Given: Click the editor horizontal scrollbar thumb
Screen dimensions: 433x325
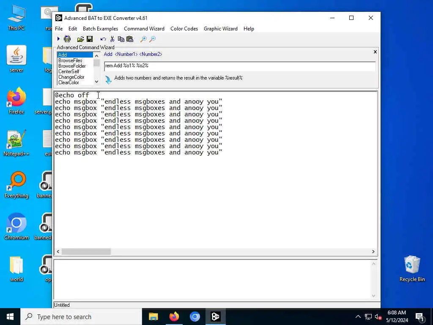Looking at the screenshot, I should click(x=86, y=251).
